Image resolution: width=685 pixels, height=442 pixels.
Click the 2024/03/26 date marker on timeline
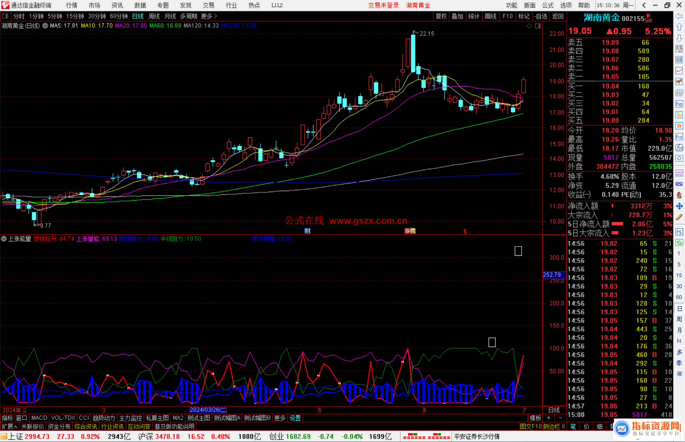pyautogui.click(x=208, y=410)
